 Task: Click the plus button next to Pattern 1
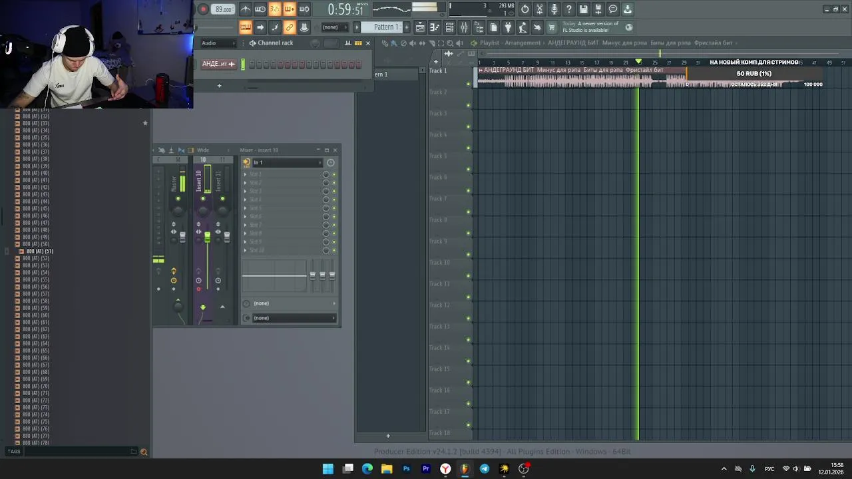[407, 27]
